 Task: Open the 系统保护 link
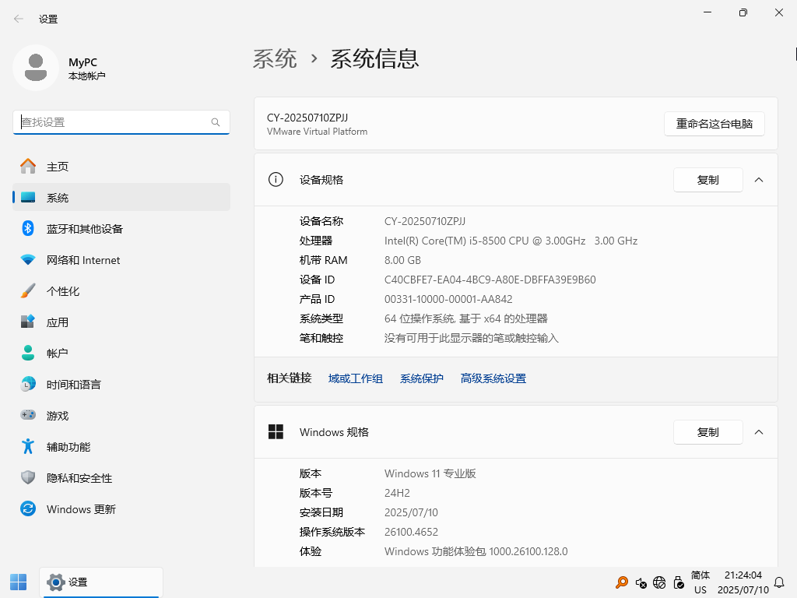click(421, 378)
